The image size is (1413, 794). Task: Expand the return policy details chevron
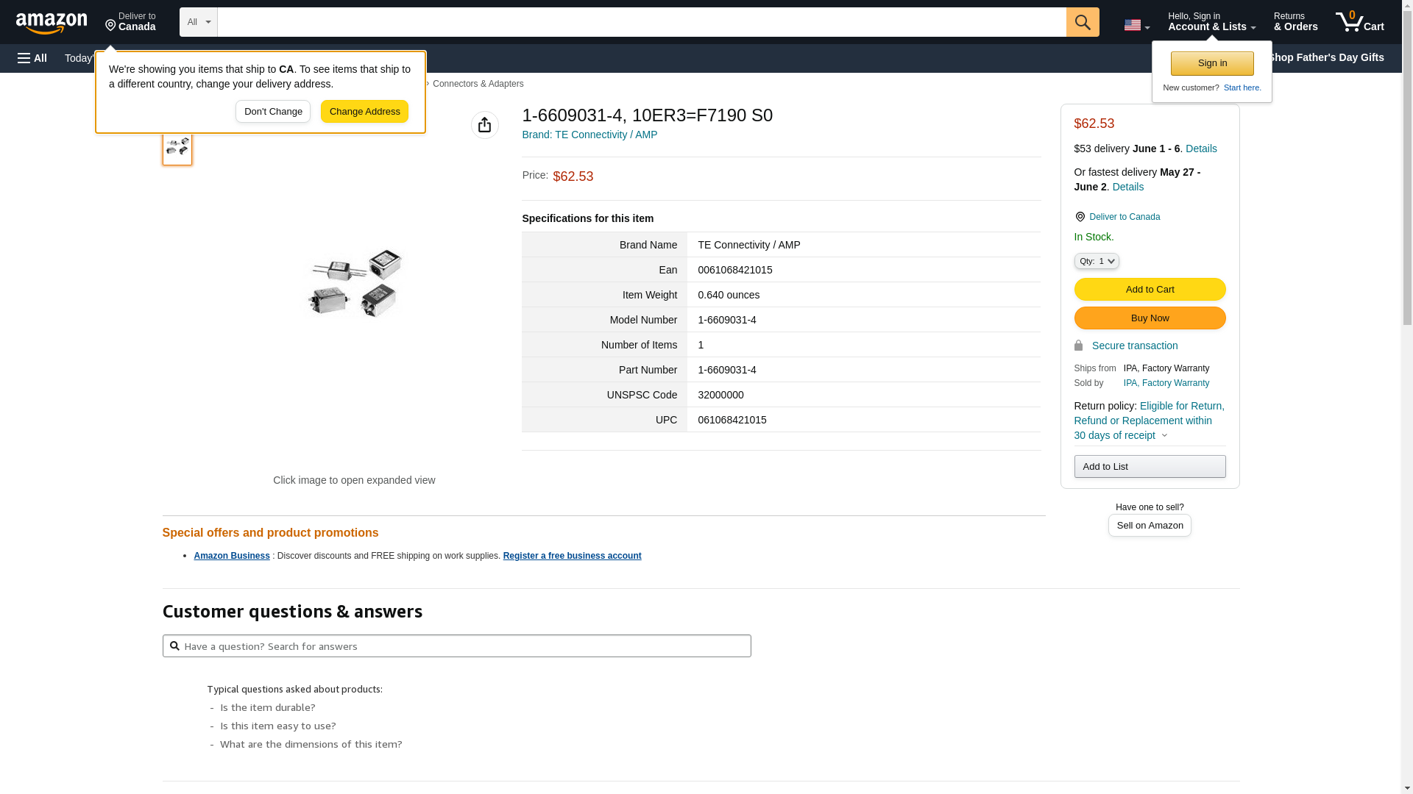click(1164, 435)
